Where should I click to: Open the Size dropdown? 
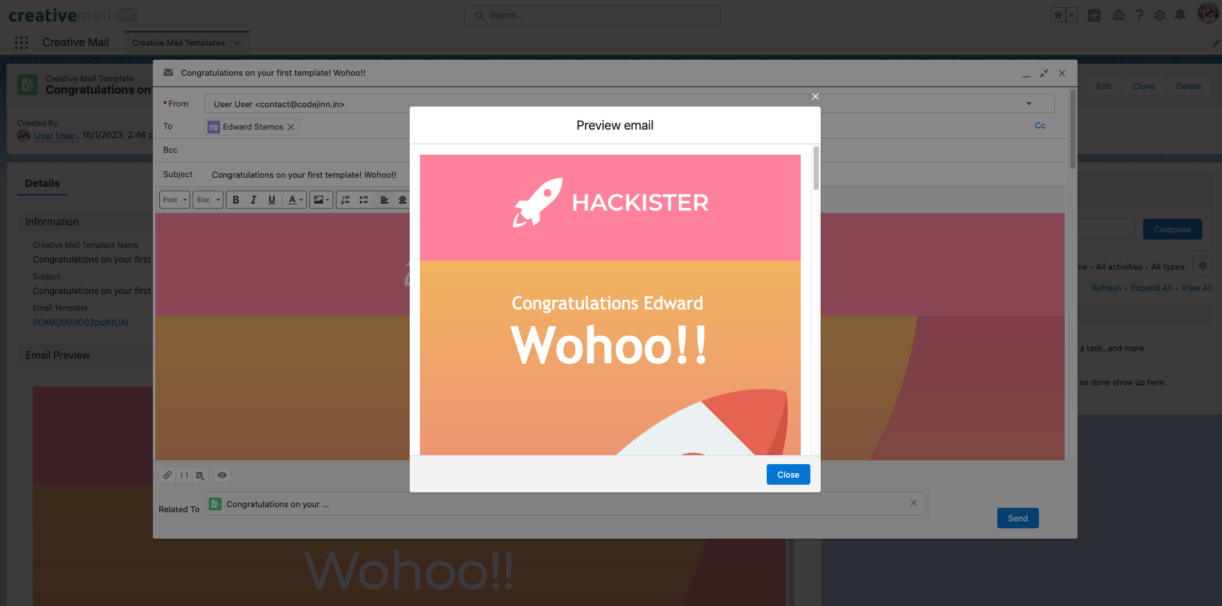pos(207,200)
